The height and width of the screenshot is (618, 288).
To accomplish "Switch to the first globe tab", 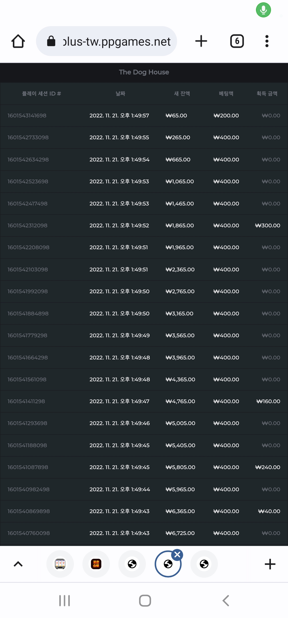I will point(132,564).
